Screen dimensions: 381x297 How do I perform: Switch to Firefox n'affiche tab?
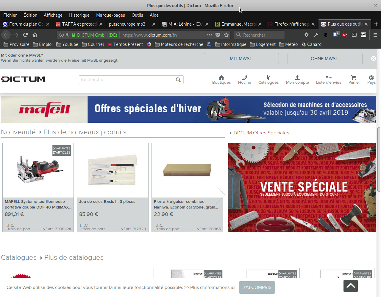[x=291, y=24]
